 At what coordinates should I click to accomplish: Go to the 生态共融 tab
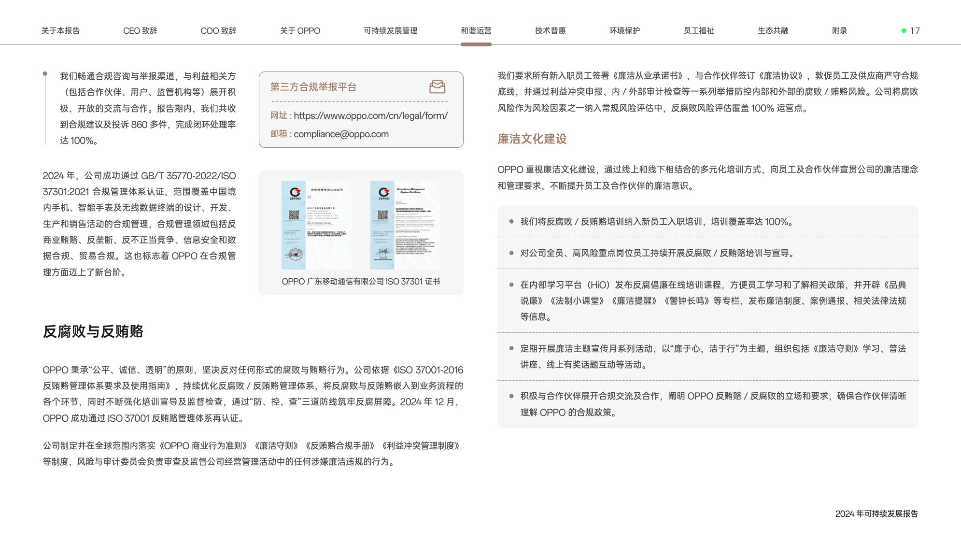point(773,30)
